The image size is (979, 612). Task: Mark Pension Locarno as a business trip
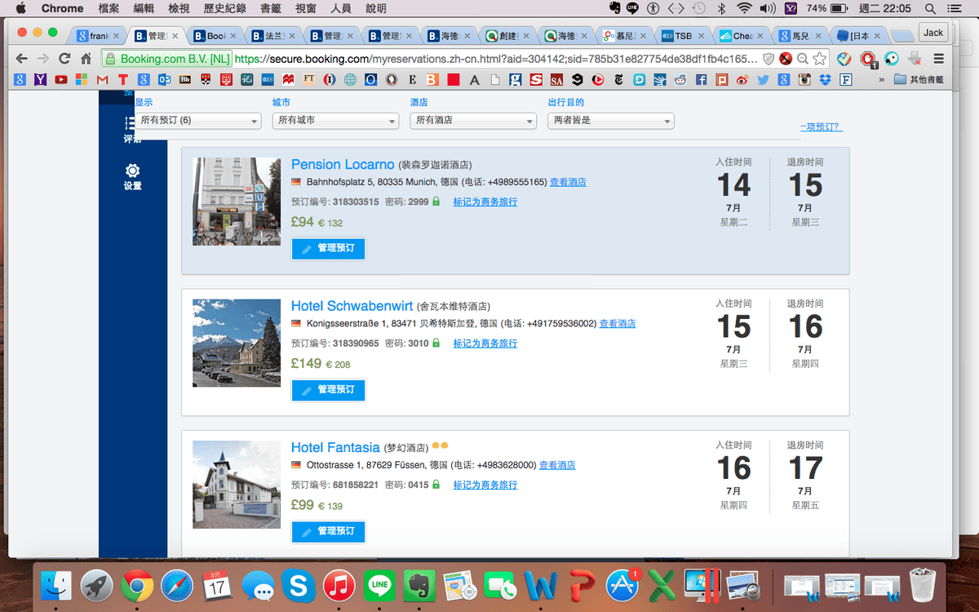[x=485, y=202]
